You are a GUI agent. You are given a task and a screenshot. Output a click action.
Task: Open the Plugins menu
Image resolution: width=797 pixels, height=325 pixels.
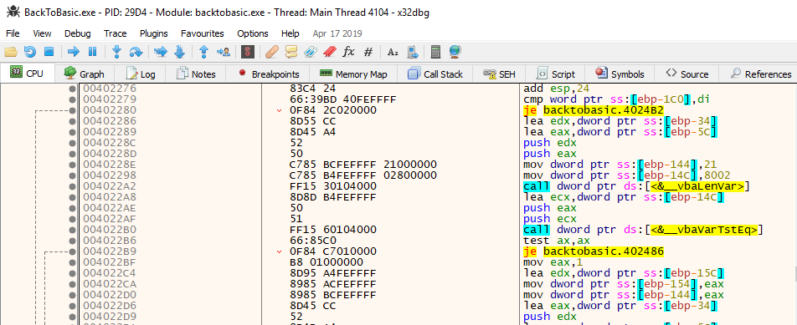tap(154, 33)
